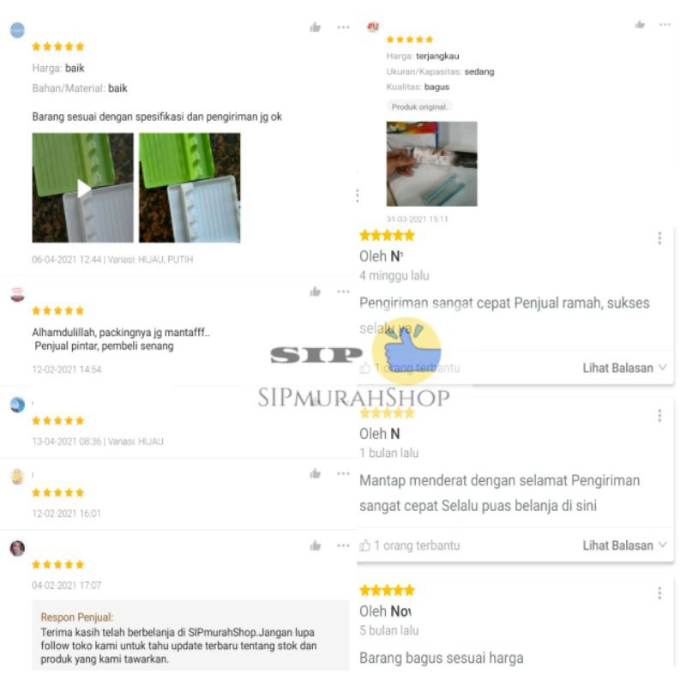The height and width of the screenshot is (686, 686).
Task: Click the Produk original tag
Action: 419,106
